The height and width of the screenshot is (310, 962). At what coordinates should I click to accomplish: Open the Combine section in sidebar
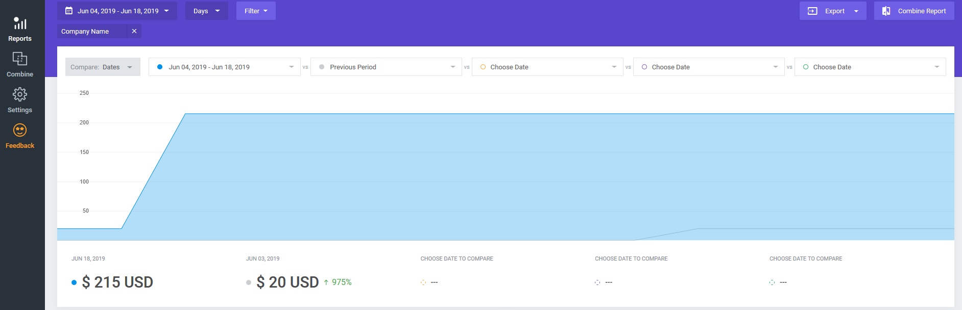pos(20,65)
